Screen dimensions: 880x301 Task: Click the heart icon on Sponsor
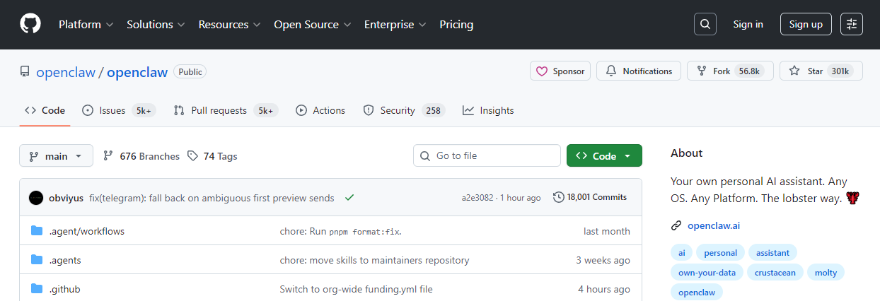pos(542,71)
